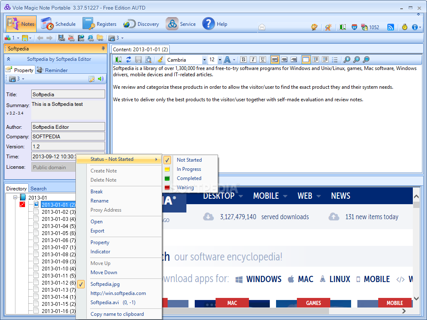Switch to the Search tab
The height and width of the screenshot is (320, 427).
pos(38,189)
